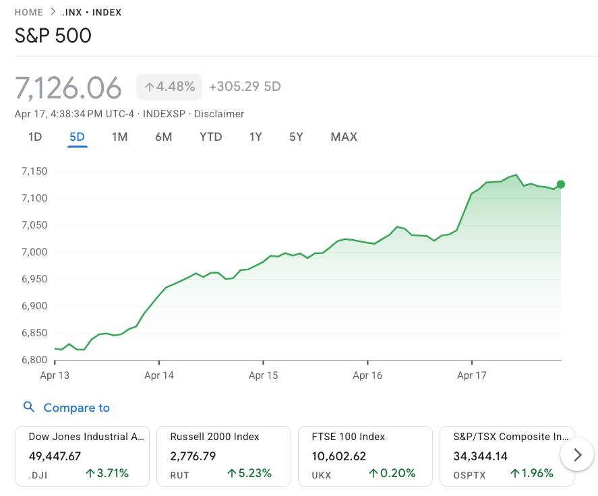Show the YTD chart range
This screenshot has height=496, width=598.
pyautogui.click(x=210, y=137)
